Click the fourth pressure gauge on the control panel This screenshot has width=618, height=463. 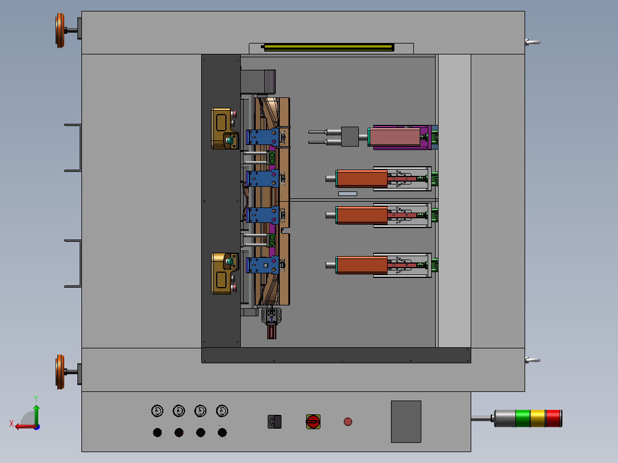point(222,410)
